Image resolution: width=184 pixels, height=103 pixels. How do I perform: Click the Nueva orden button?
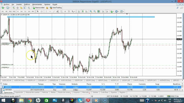click(x=39, y=8)
